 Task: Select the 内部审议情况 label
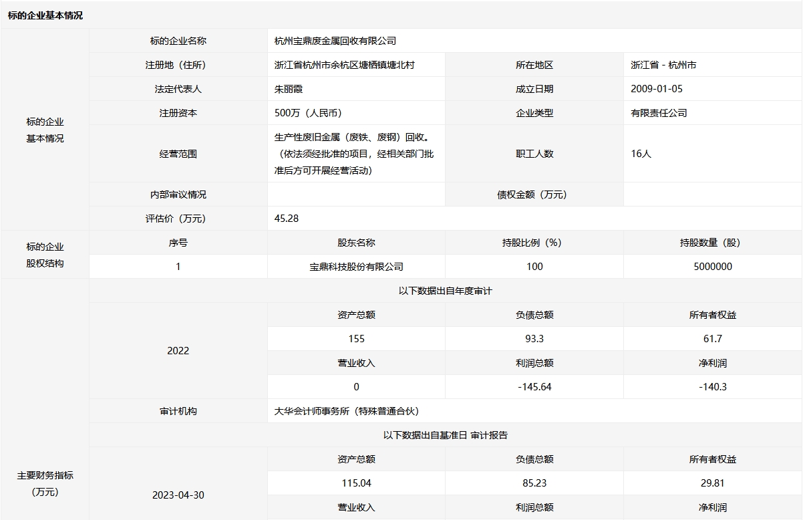pyautogui.click(x=178, y=194)
